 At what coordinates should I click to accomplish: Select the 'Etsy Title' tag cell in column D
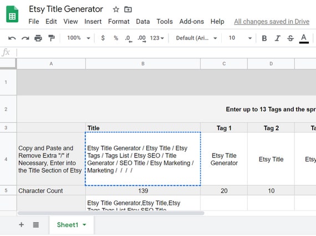[271, 159]
